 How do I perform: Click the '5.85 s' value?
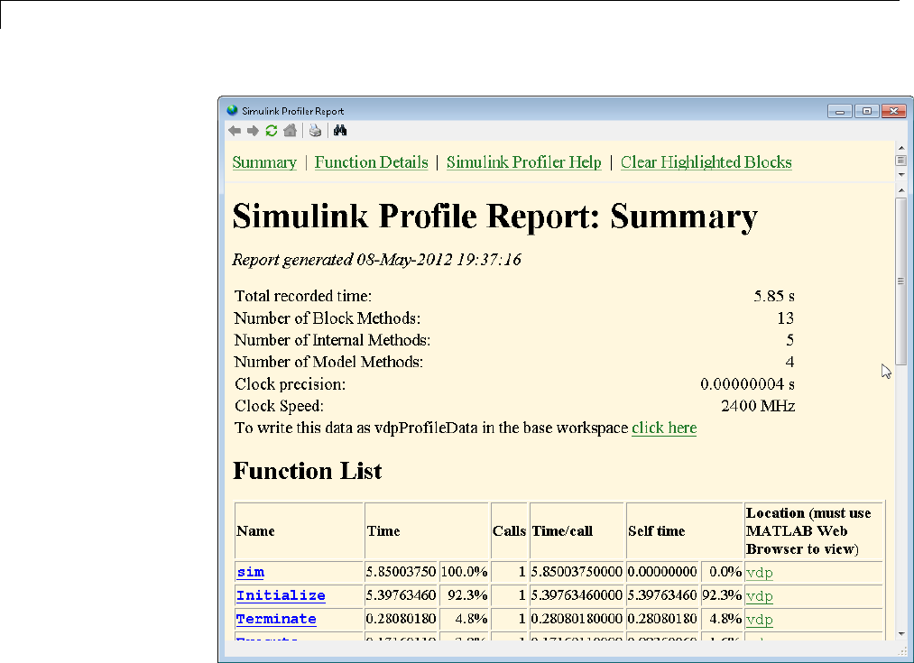[774, 296]
